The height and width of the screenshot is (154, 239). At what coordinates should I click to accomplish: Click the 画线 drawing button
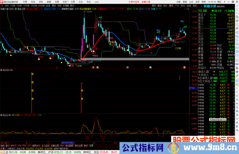(171, 6)
